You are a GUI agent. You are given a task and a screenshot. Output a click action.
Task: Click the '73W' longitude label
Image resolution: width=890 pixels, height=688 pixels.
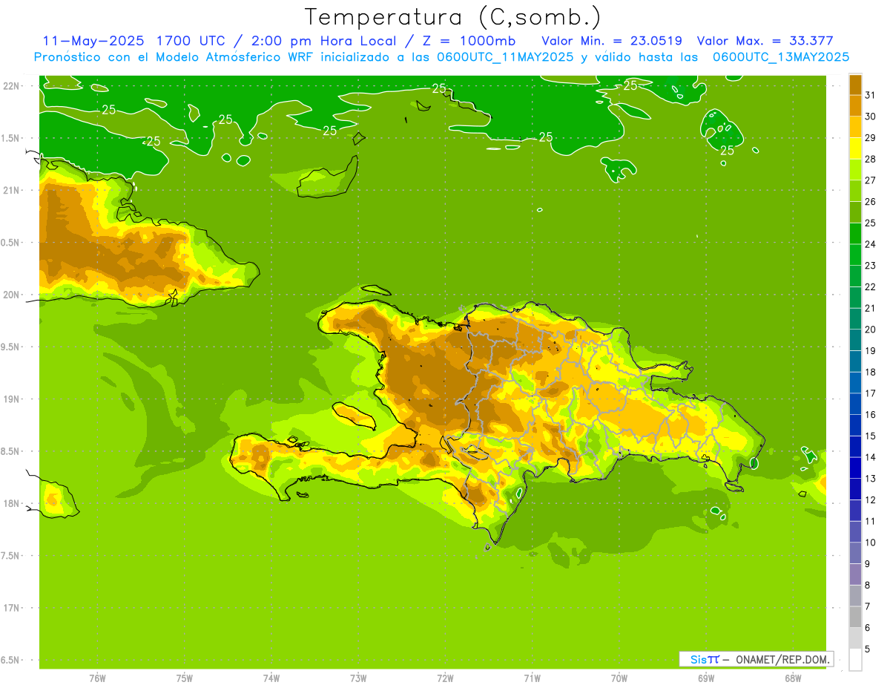(x=358, y=678)
